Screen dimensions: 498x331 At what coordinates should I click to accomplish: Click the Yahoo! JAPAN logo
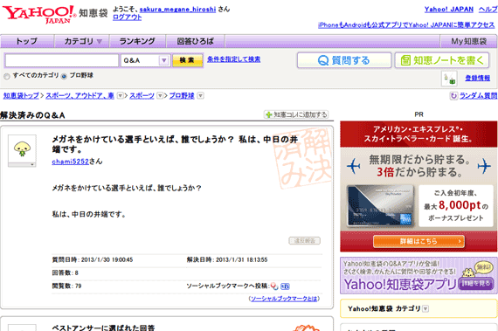point(39,14)
